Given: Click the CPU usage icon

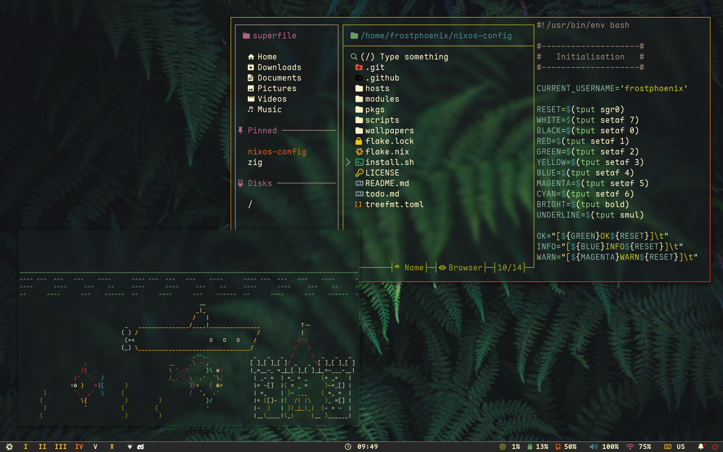Looking at the screenshot, I should point(503,447).
